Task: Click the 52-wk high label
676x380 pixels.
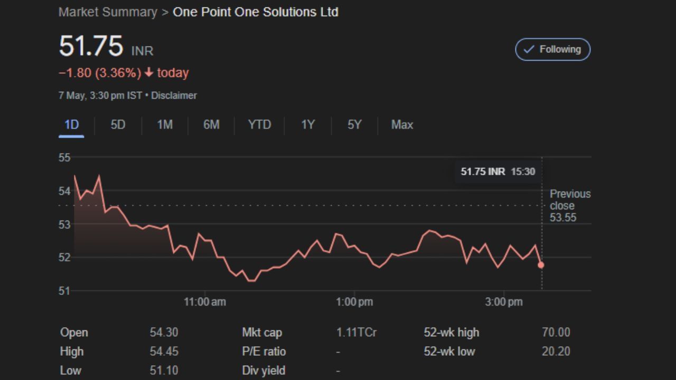Action: 452,332
